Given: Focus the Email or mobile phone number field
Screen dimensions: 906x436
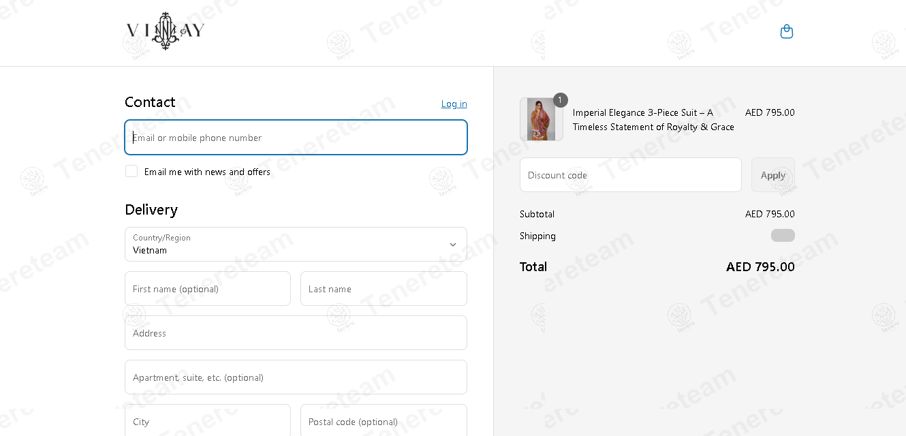Looking at the screenshot, I should (x=296, y=138).
